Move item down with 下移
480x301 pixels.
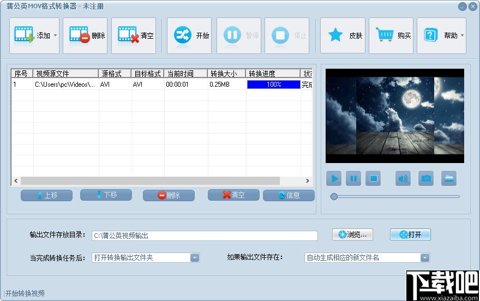click(x=106, y=195)
